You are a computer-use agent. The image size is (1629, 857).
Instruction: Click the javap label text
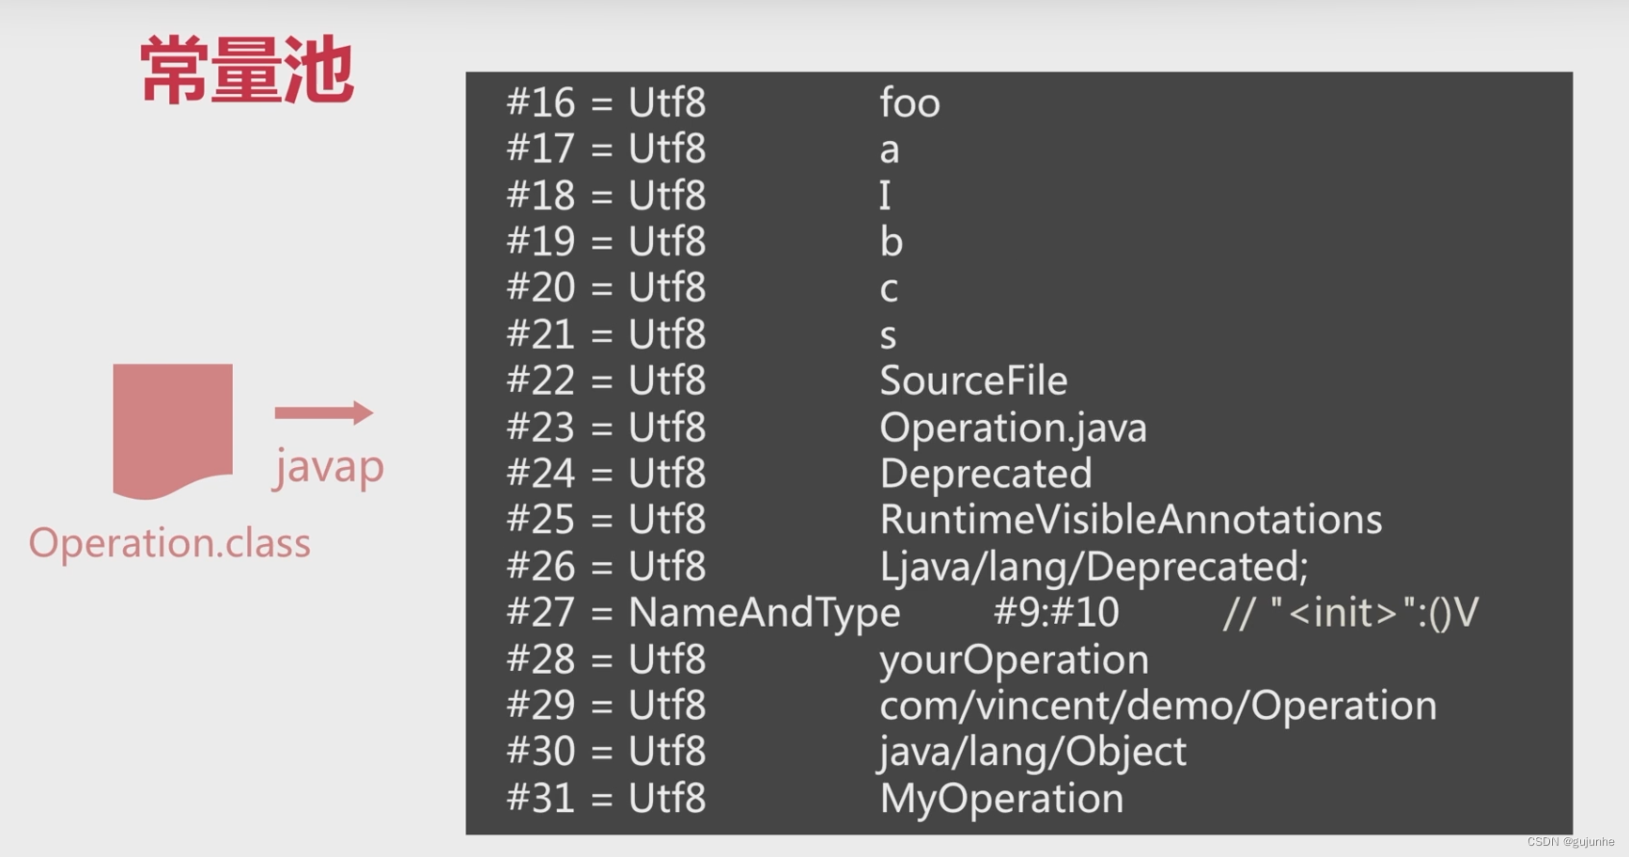click(x=329, y=466)
